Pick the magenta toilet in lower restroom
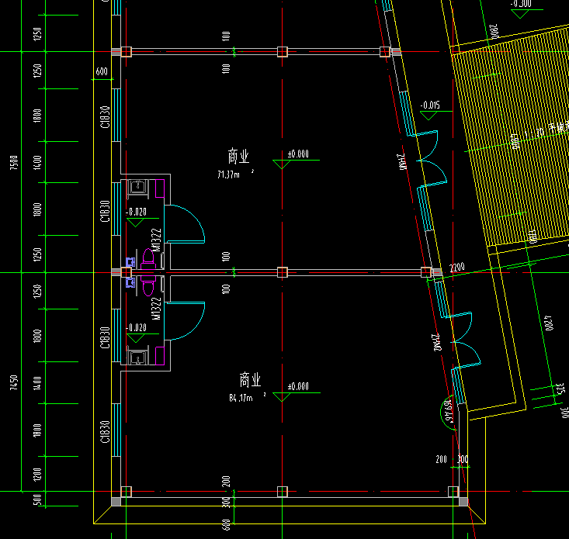The image size is (569, 539). (x=148, y=285)
